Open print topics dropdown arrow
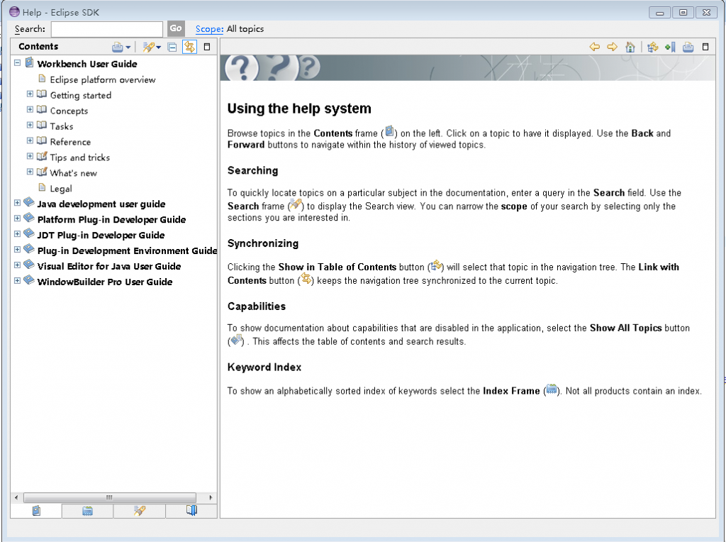726x542 pixels. tap(128, 48)
